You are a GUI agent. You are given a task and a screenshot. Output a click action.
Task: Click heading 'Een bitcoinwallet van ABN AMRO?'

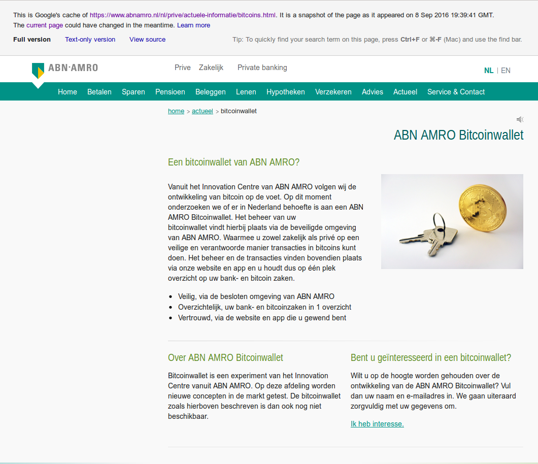point(233,162)
